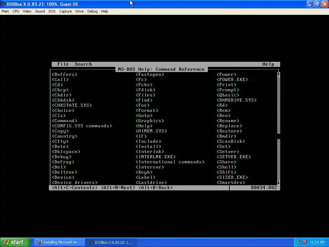The width and height of the screenshot is (329, 247).
Task: Click the scroll down arrow of help list
Action: pos(279,183)
